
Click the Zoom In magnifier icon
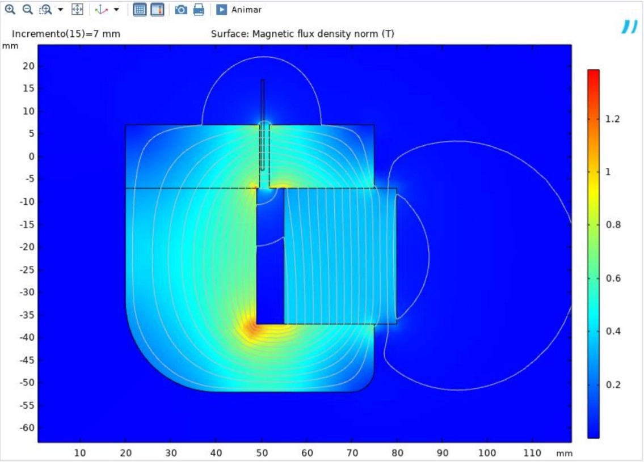point(10,10)
